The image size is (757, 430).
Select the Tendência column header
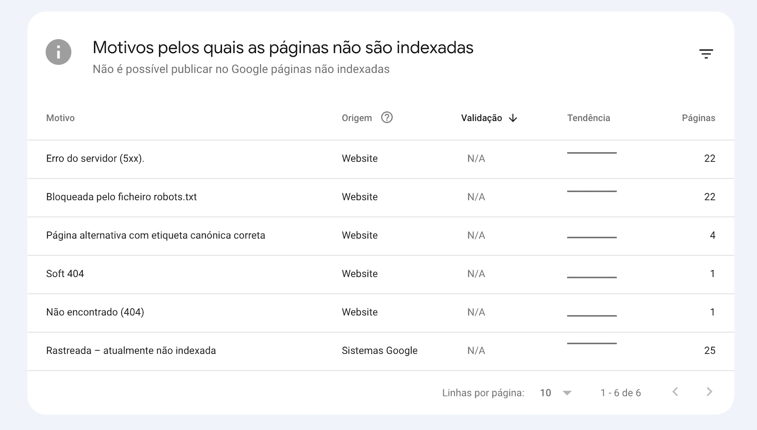pyautogui.click(x=588, y=118)
